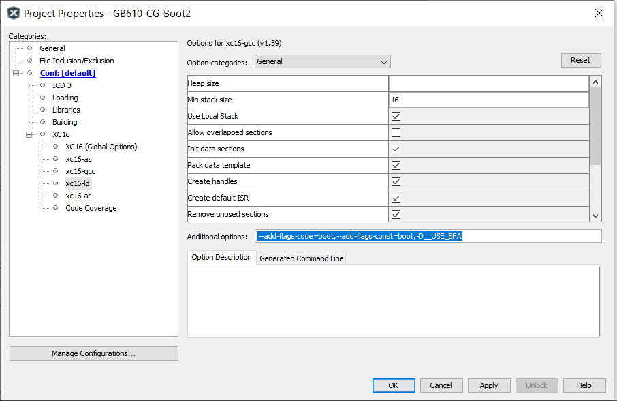Enable Allow overlapped sections checkbox

point(396,132)
